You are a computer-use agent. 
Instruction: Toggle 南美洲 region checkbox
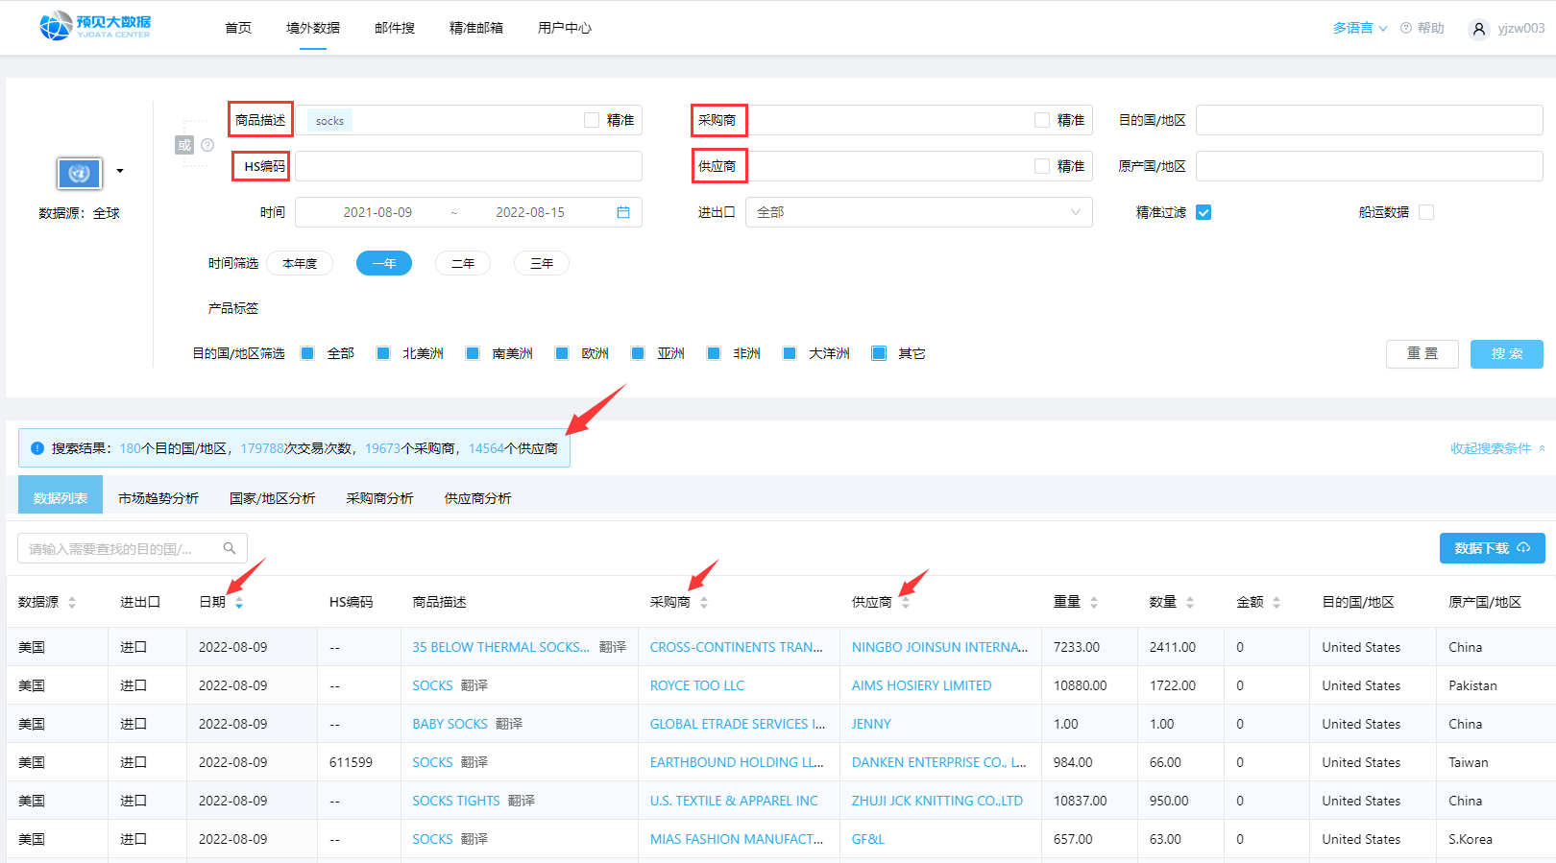tap(473, 353)
